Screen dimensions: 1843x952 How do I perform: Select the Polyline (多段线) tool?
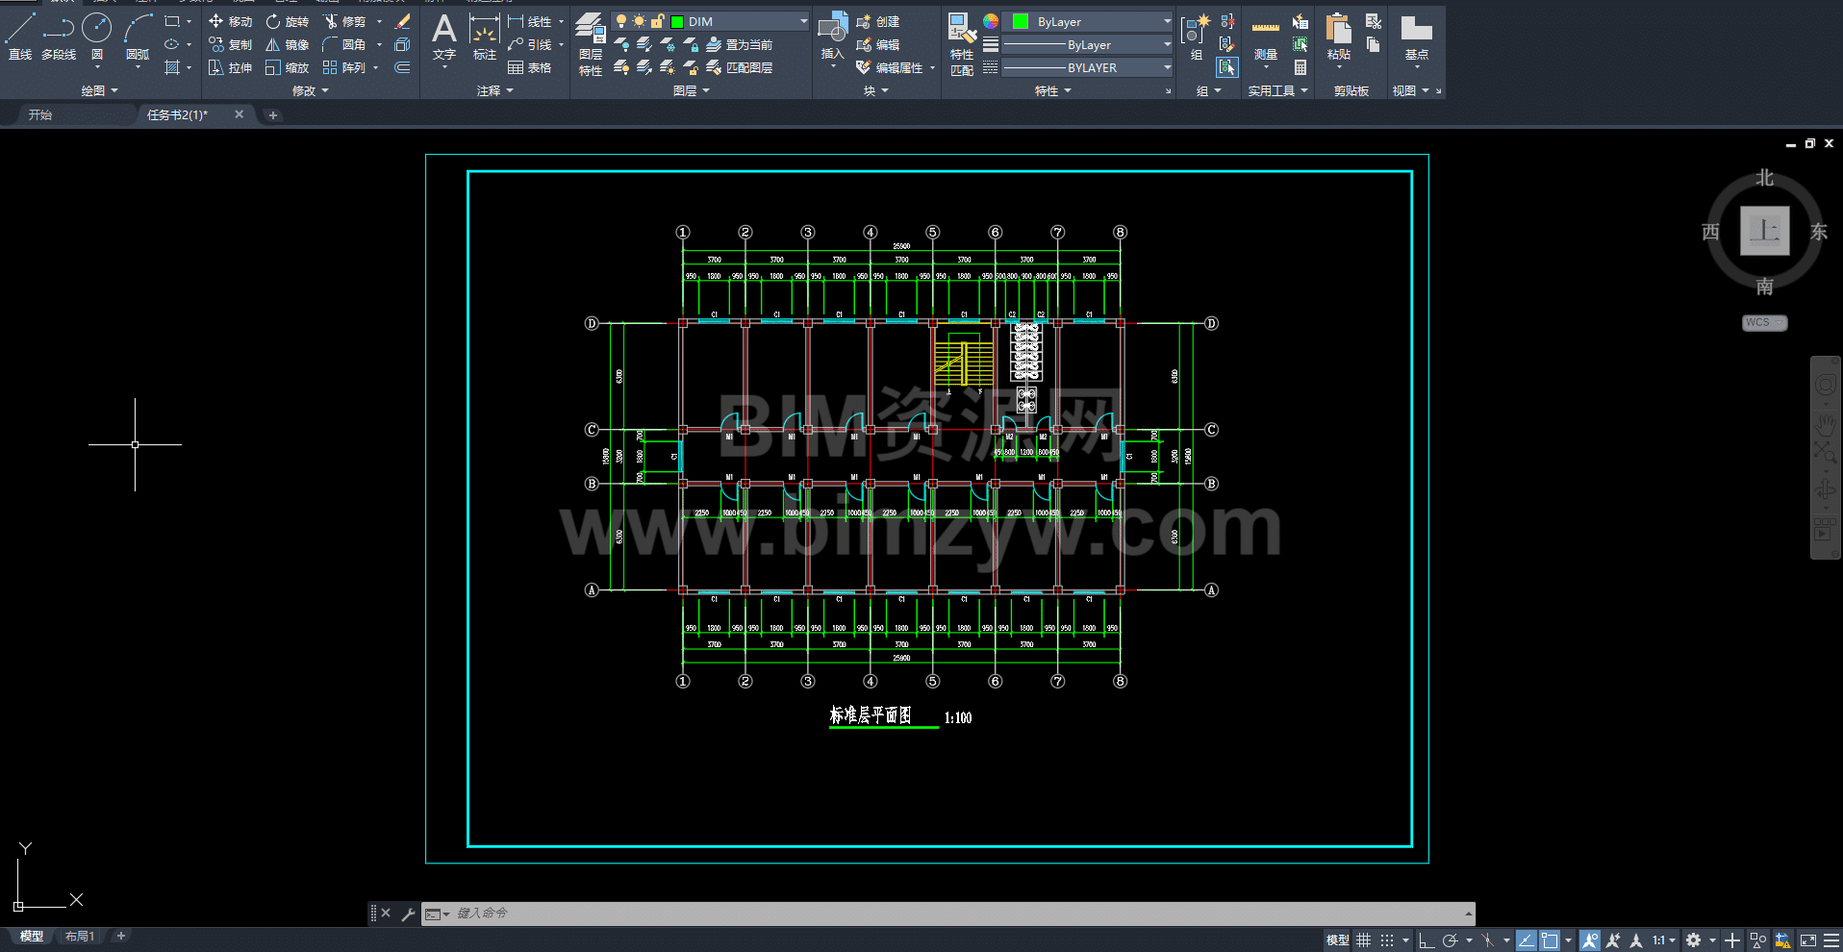click(x=59, y=37)
